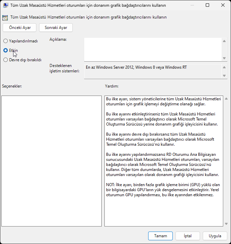Cancel with the İptal button
This screenshot has height=244, width=231.
(x=188, y=236)
